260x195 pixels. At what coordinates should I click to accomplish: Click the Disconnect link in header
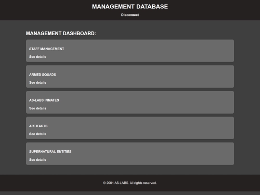pyautogui.click(x=130, y=15)
